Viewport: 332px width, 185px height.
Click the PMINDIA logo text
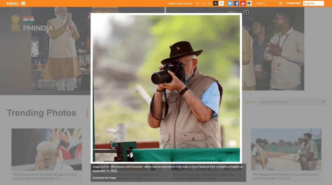(38, 28)
